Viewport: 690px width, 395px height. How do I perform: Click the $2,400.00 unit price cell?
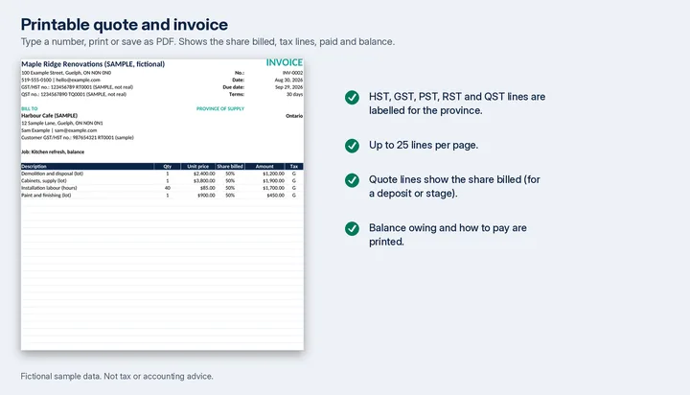[x=204, y=174]
